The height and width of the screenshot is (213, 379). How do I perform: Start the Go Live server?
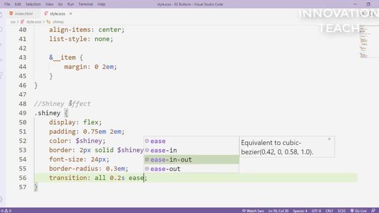tap(358, 211)
